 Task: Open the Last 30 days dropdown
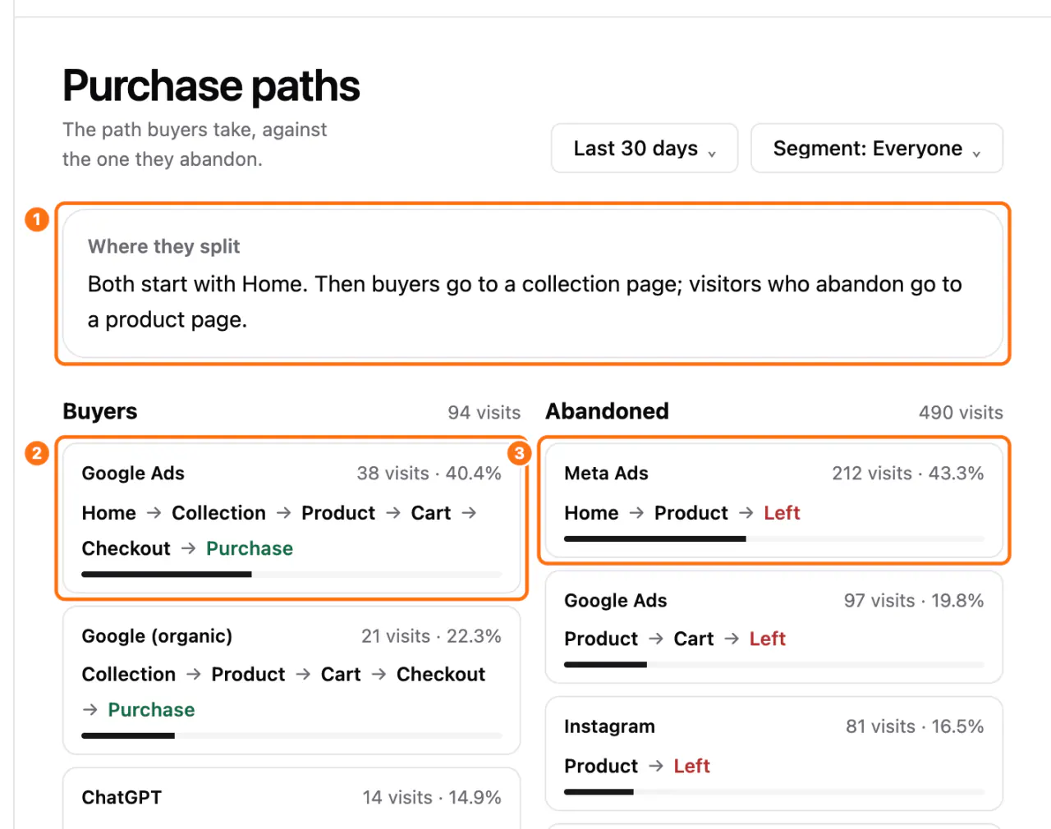pyautogui.click(x=645, y=149)
